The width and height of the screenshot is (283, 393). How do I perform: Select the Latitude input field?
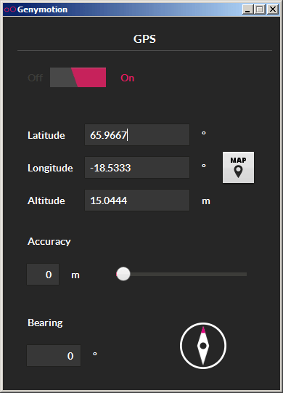[x=137, y=135]
